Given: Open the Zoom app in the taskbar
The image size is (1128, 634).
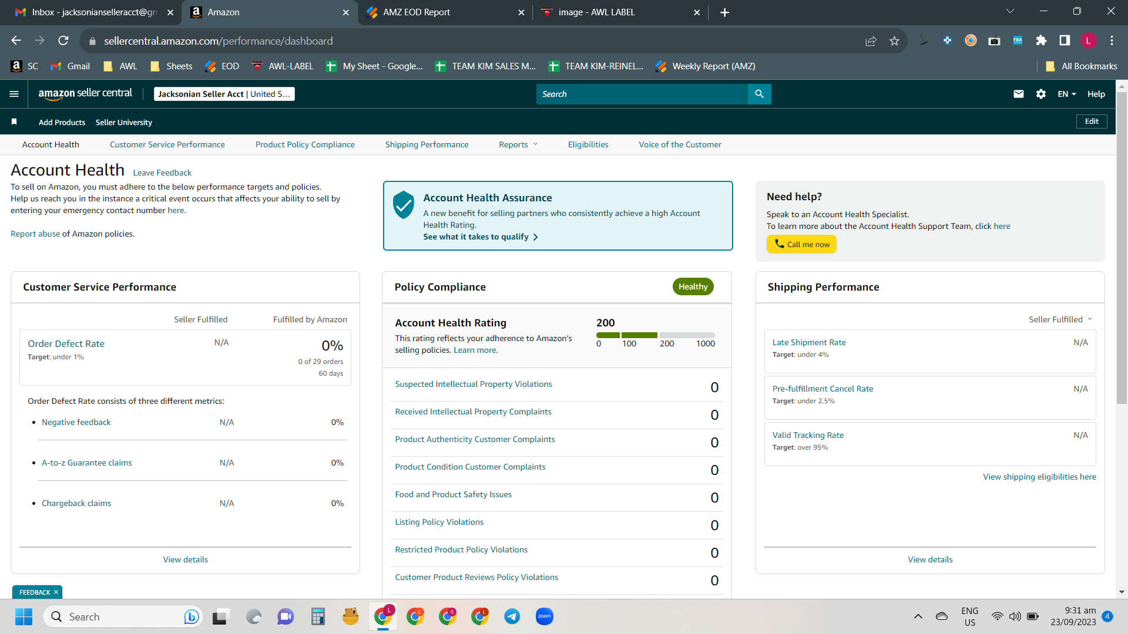Looking at the screenshot, I should tap(545, 617).
